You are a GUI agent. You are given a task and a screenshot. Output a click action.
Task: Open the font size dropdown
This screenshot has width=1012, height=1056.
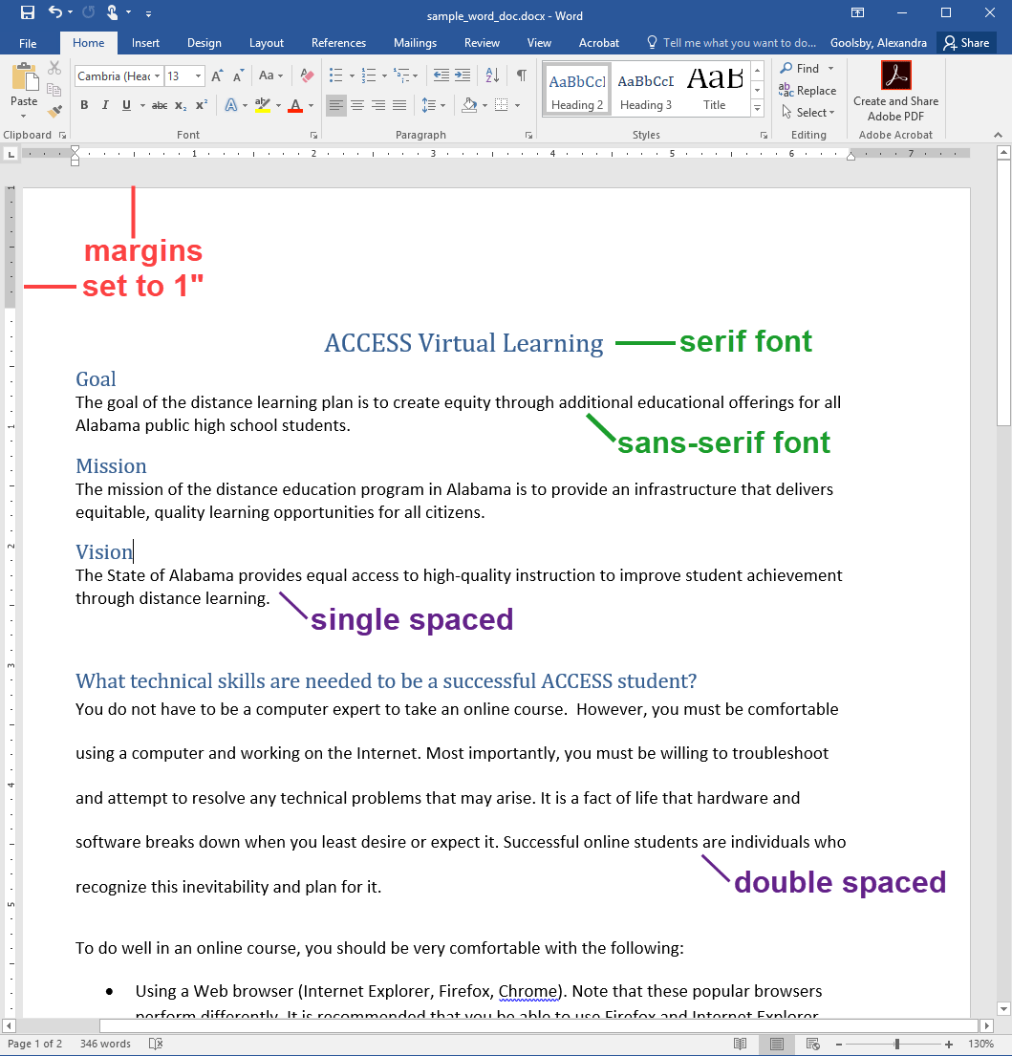tap(198, 75)
